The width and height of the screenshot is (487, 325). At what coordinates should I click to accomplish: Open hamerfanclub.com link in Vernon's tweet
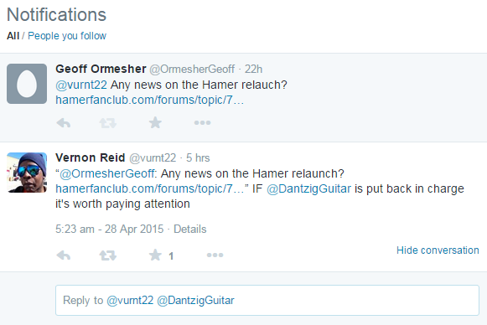149,188
